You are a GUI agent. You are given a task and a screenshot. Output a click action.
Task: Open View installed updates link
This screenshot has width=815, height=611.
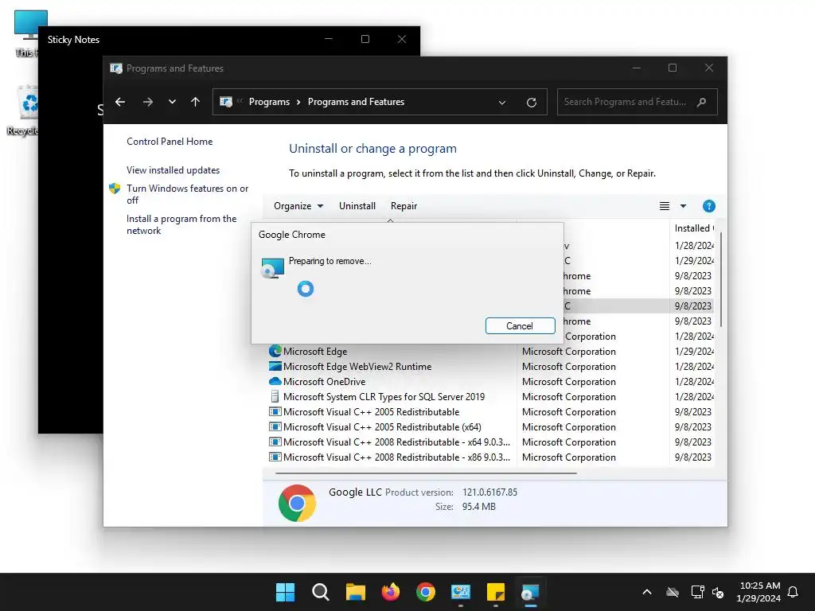click(x=173, y=170)
